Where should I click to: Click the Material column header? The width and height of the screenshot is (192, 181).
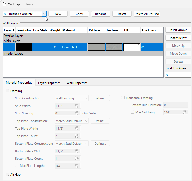74,30
